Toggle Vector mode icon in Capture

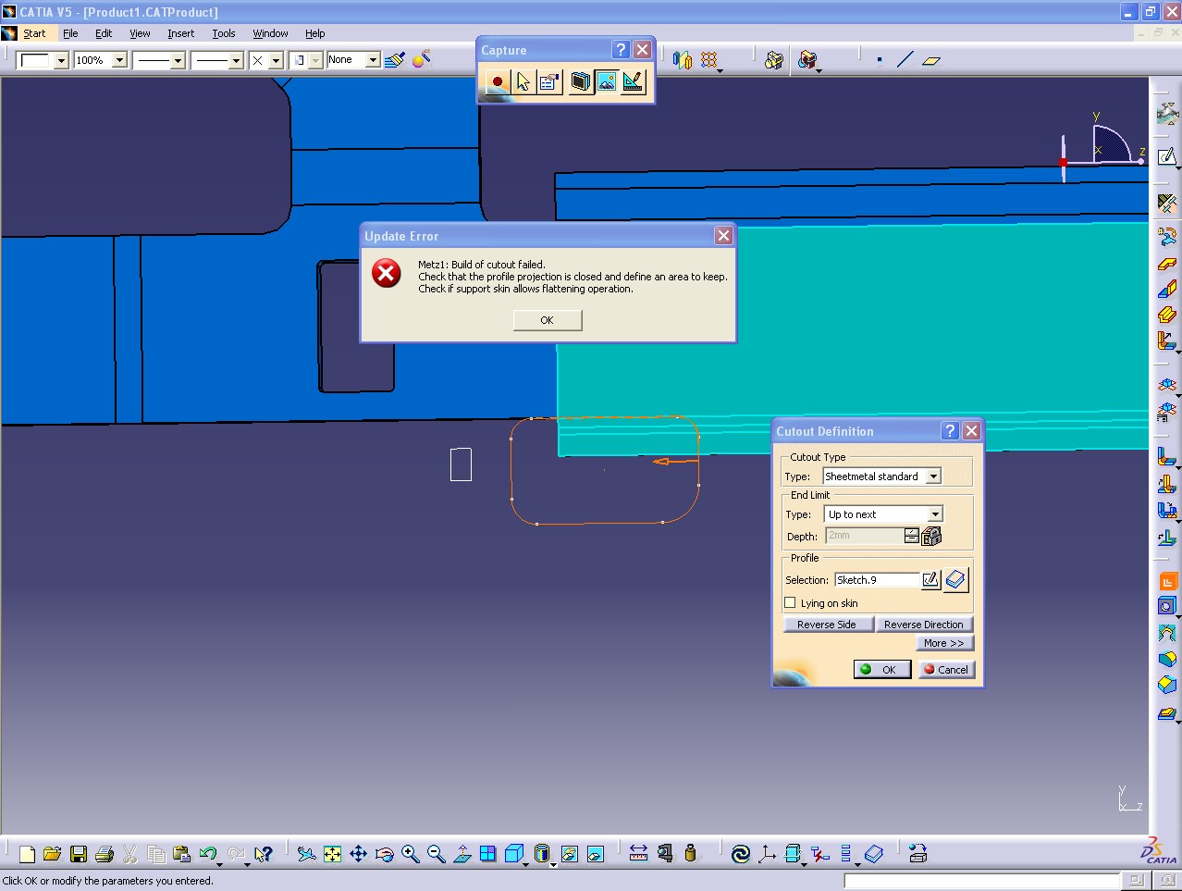tap(633, 81)
